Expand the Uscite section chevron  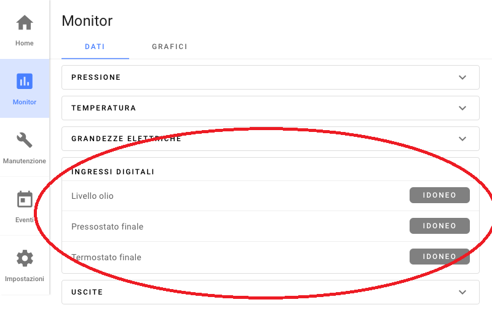(x=463, y=292)
